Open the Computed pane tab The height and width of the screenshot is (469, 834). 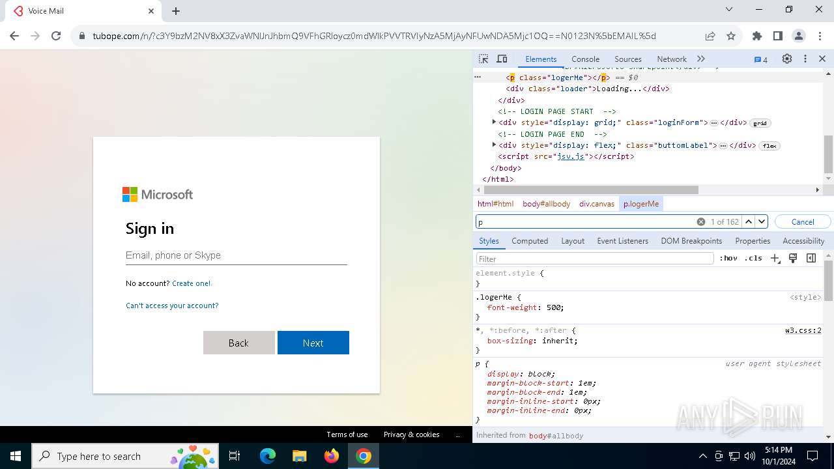click(x=530, y=241)
